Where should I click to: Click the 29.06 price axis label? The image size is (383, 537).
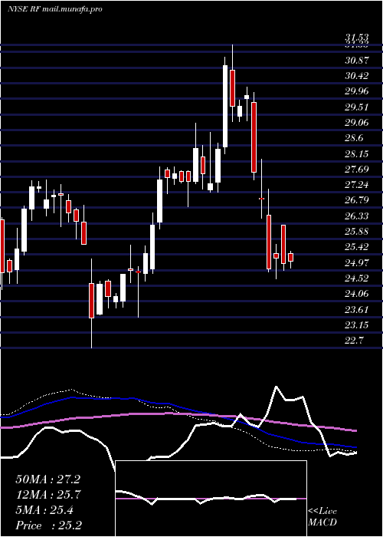(x=357, y=123)
